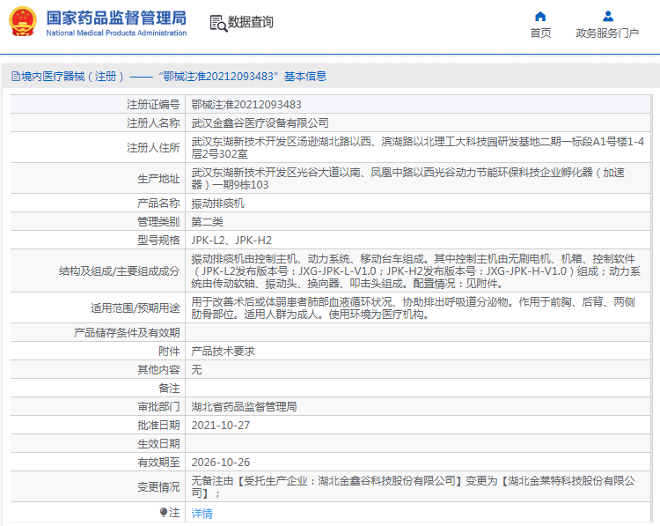Image resolution: width=660 pixels, height=526 pixels.
Task: Click change record text 无备注由【受托生产企业
Action: (x=249, y=481)
